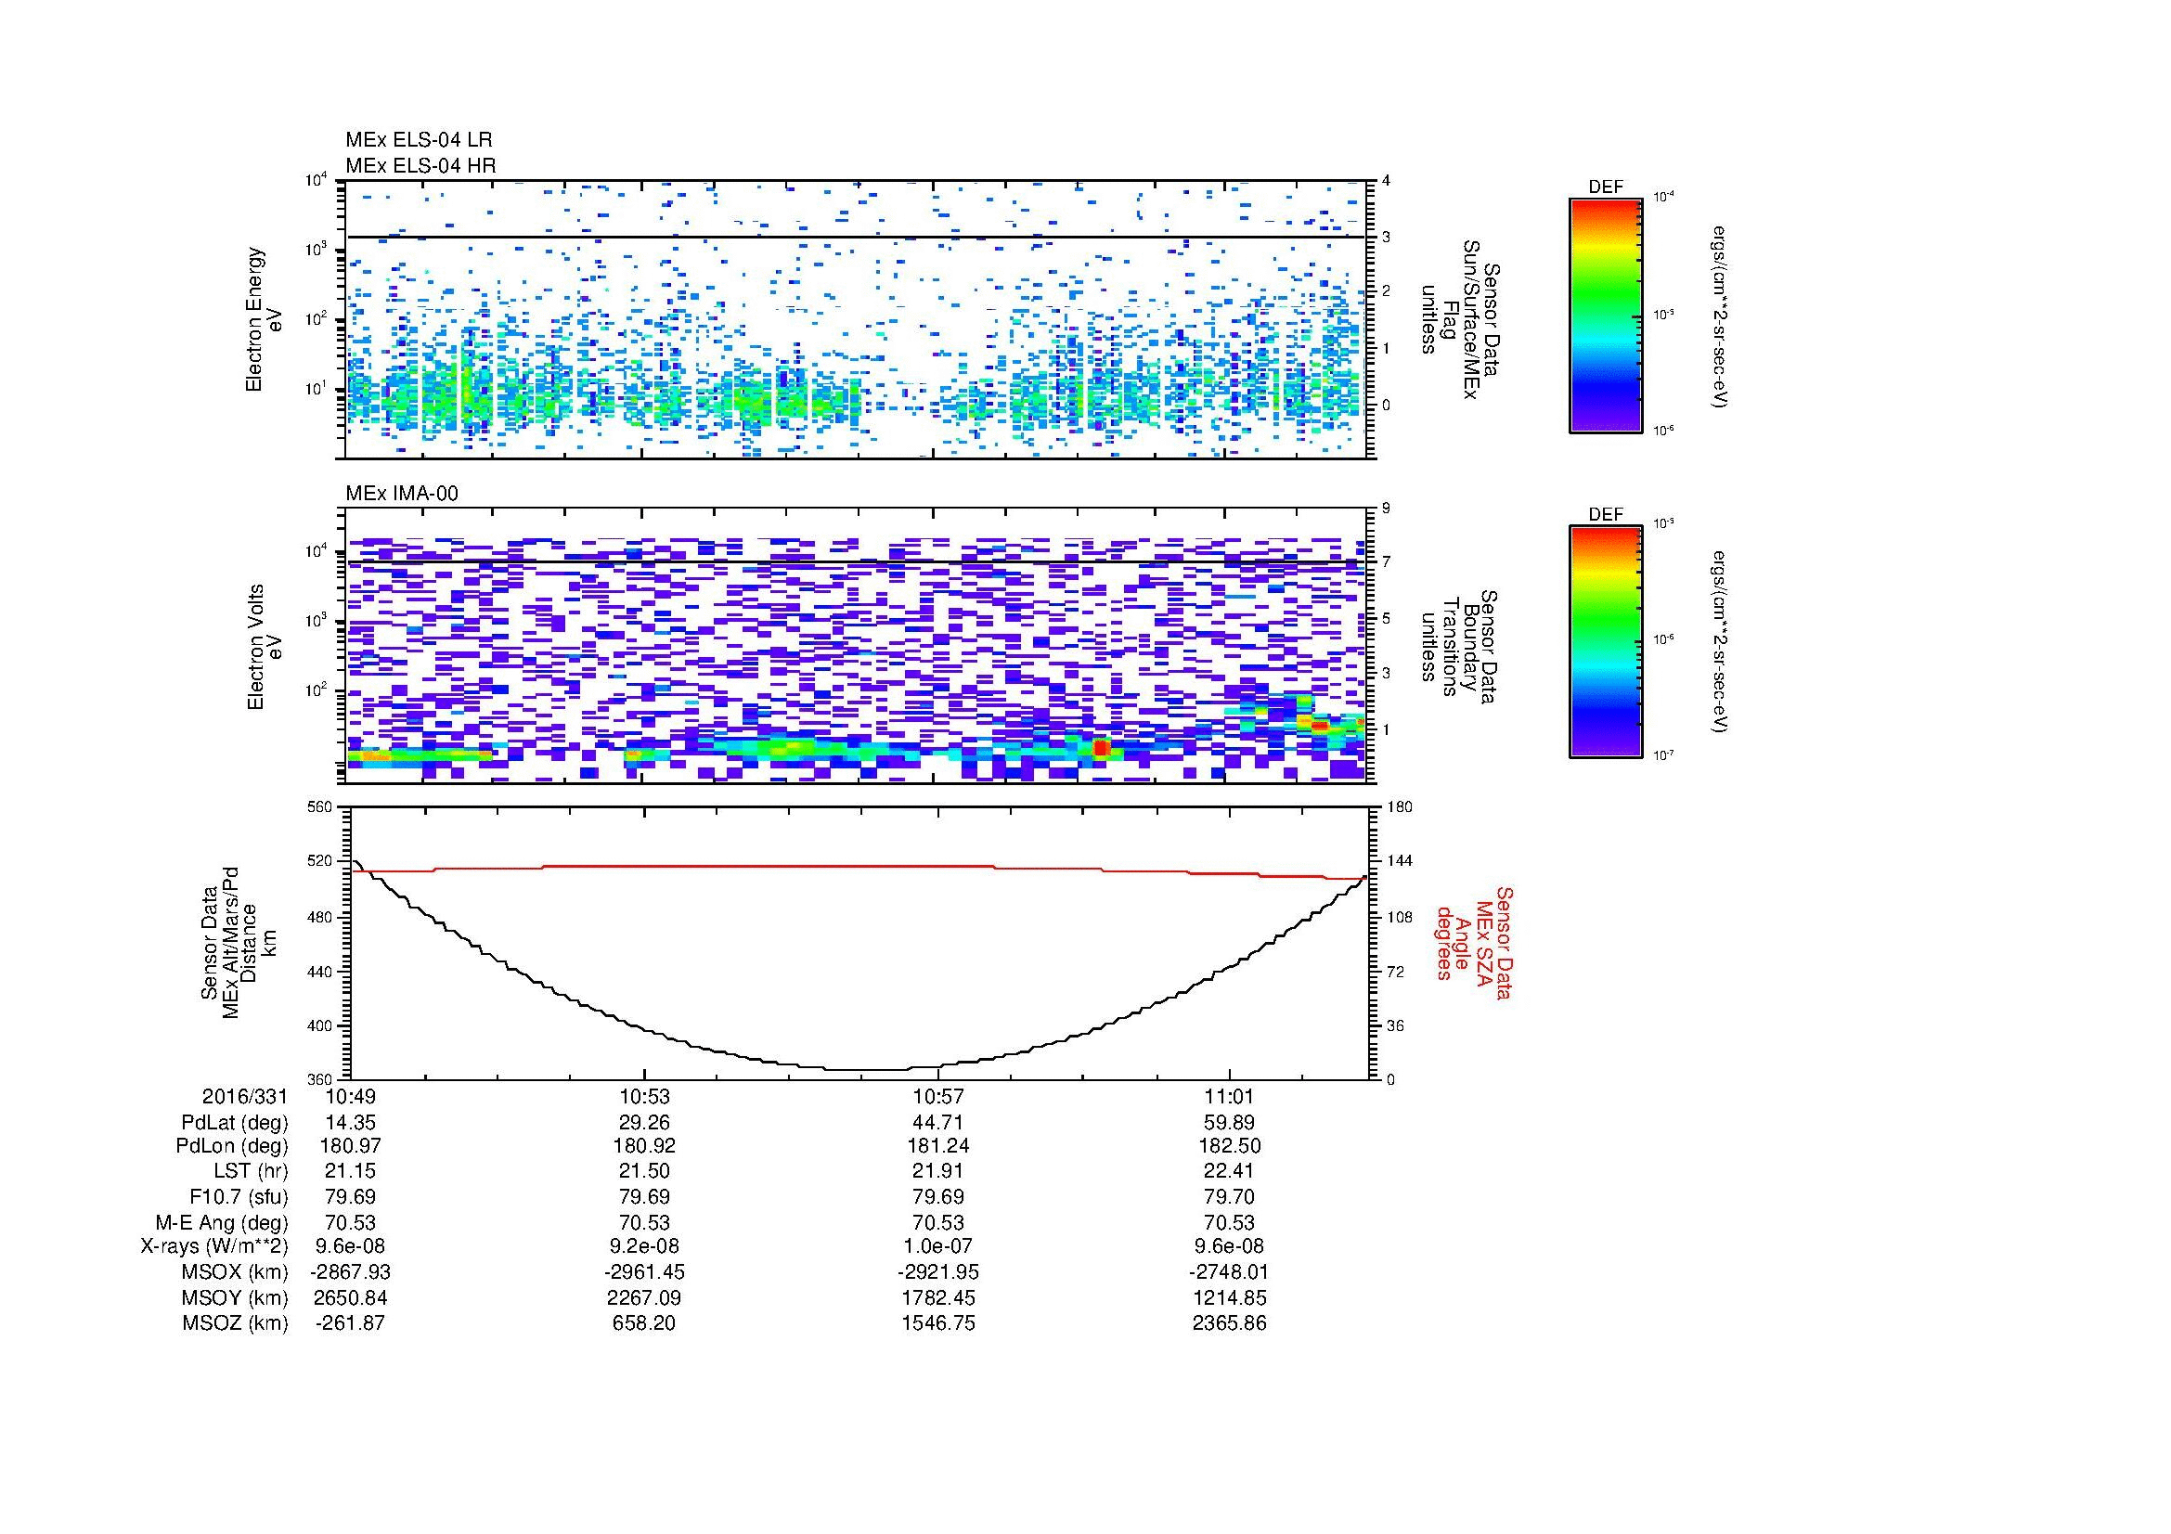Click the date label '2016/331'
This screenshot has height=1534, width=2171.
245,1096
